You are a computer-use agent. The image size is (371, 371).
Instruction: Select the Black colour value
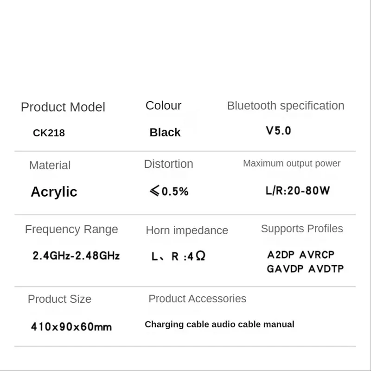165,133
